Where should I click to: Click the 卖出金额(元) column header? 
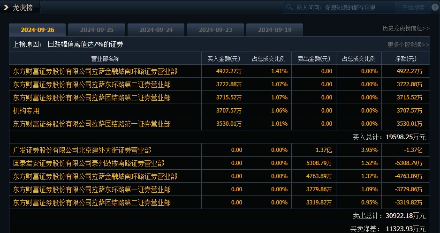[314, 58]
